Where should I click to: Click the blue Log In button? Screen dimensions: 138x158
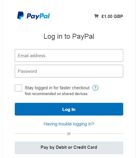[69, 109]
